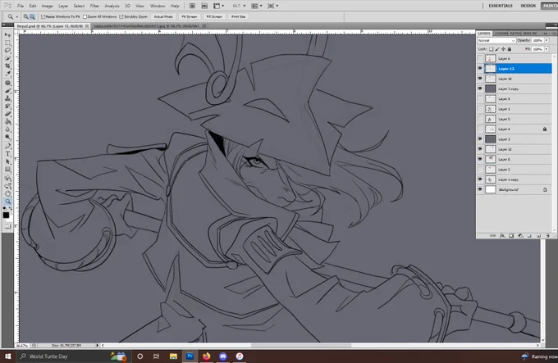The image size is (558, 363).
Task: Enable Zoom All Windows checkbox
Action: click(x=85, y=16)
